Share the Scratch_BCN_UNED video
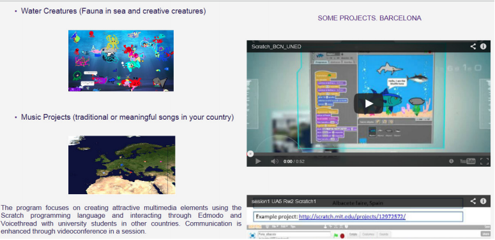 coord(473,46)
